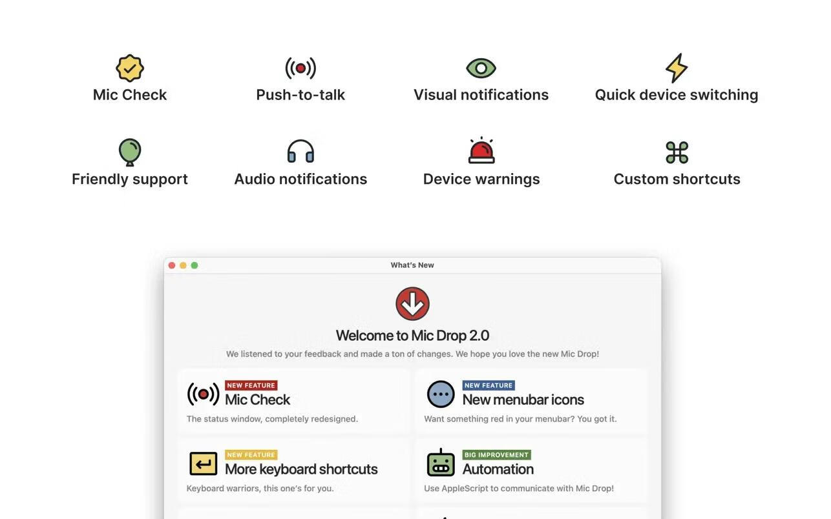Click the Mic Check card broadcast icon
Image resolution: width=831 pixels, height=519 pixels.
point(203,394)
